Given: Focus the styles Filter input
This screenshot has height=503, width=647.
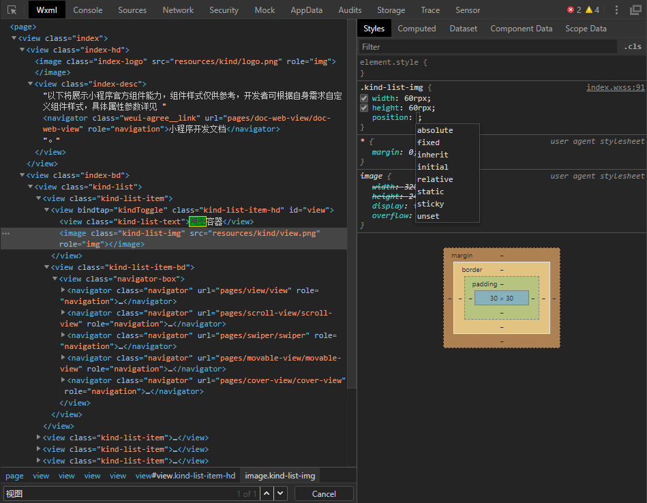Looking at the screenshot, I should coord(487,46).
